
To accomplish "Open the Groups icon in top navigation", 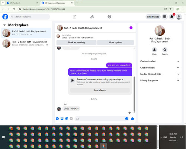I will 109,17.
